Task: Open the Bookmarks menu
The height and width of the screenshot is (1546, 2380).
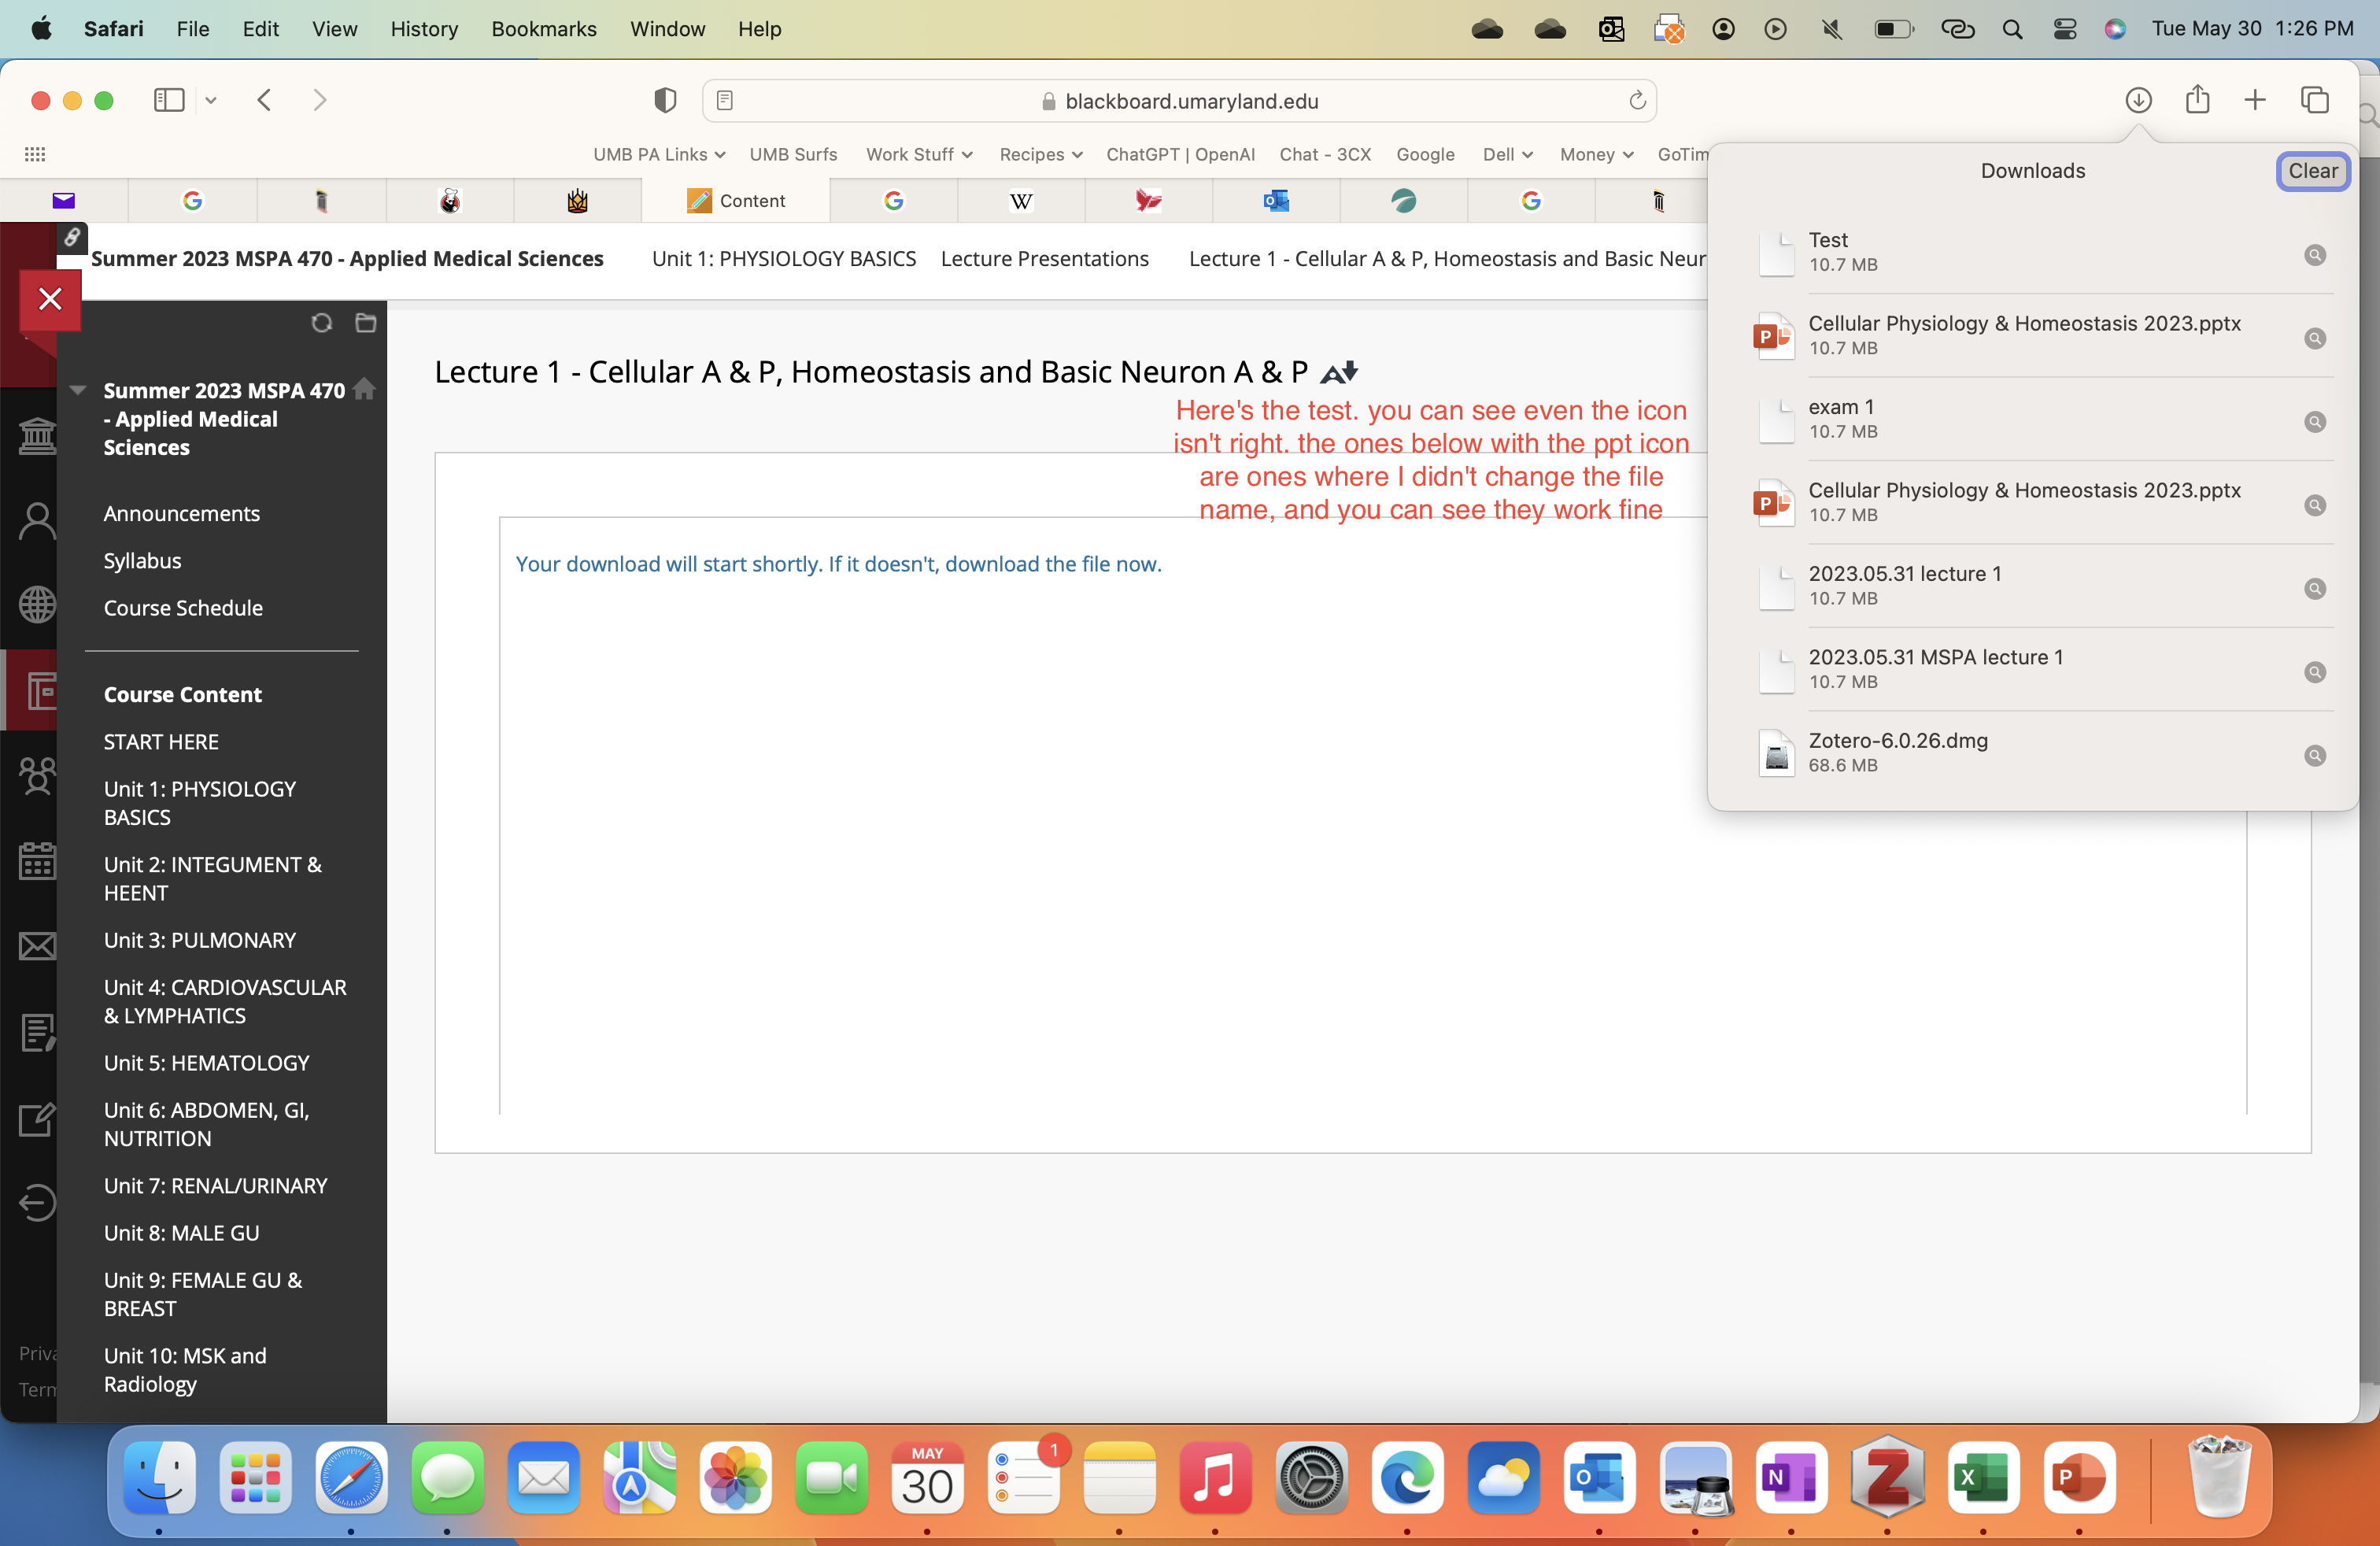Action: click(543, 29)
